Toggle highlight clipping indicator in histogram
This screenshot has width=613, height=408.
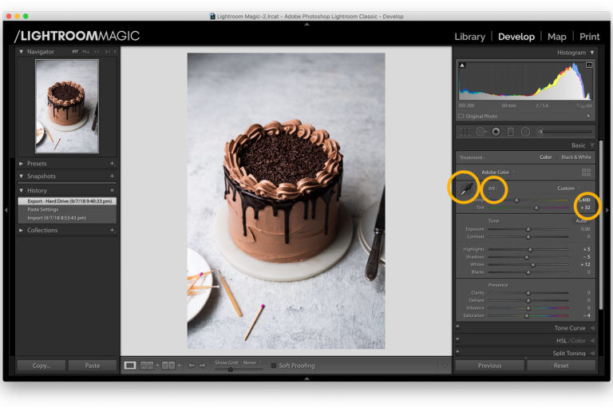[589, 65]
